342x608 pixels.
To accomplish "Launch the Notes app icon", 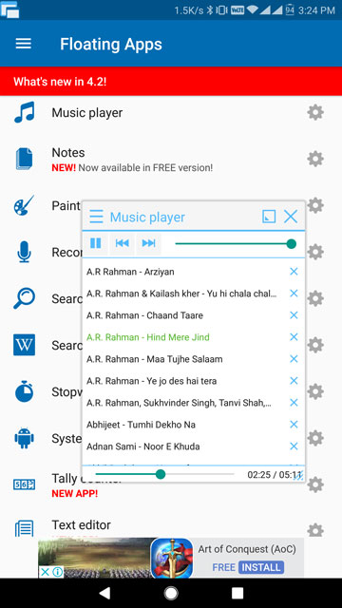I will click(24, 159).
